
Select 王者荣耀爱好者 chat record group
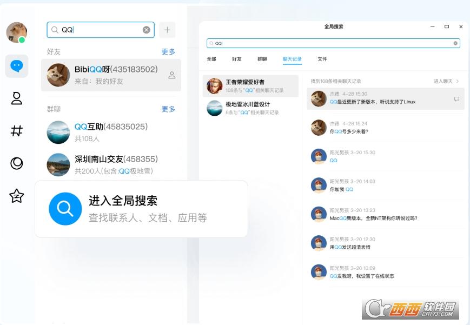click(x=250, y=86)
